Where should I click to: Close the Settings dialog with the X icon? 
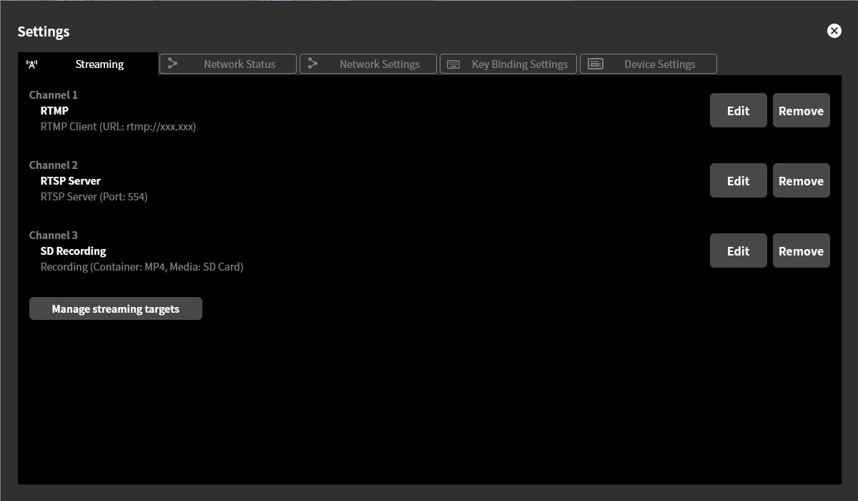tap(834, 31)
